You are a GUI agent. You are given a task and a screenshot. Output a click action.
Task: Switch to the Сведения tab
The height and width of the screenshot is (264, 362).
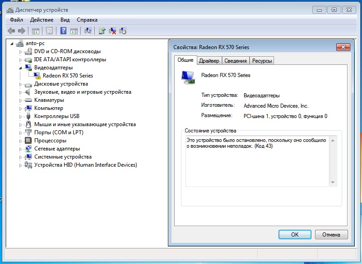[236, 60]
